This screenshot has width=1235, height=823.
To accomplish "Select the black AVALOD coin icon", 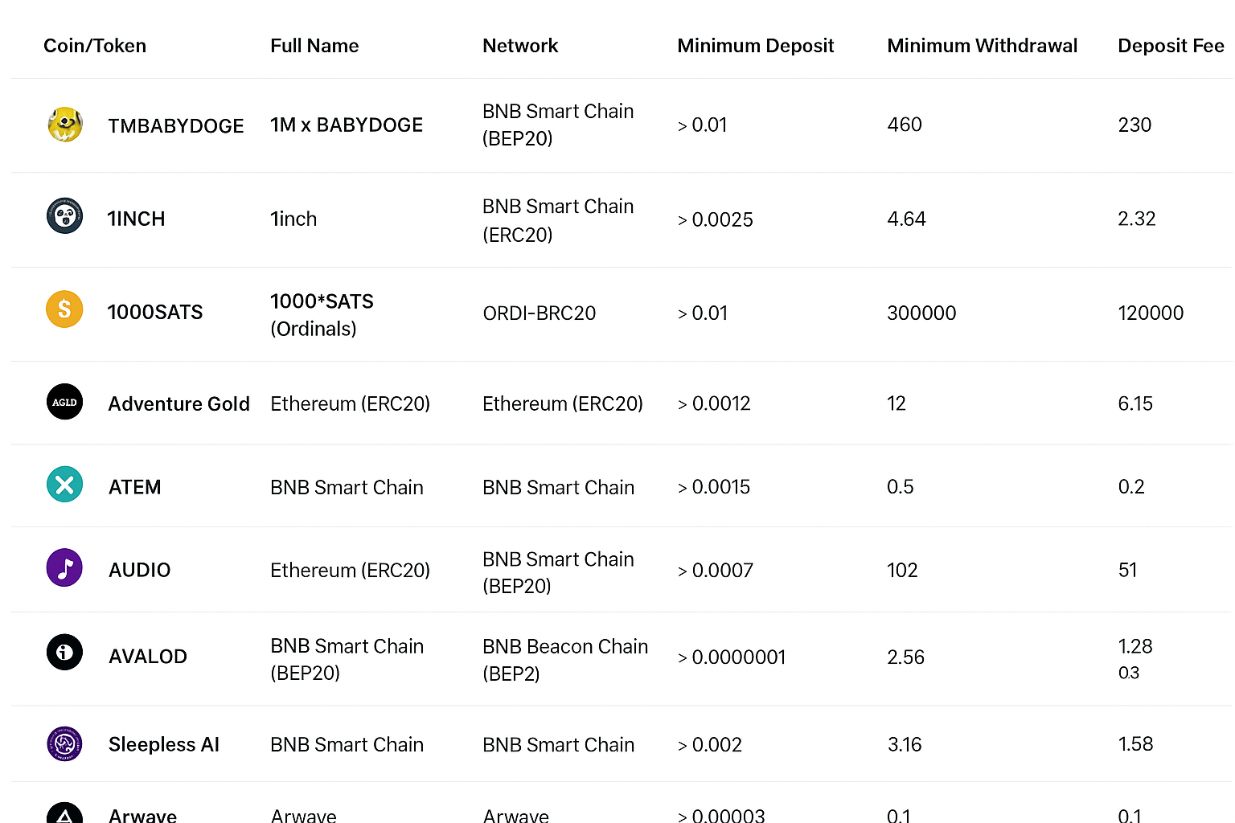I will click(x=64, y=652).
